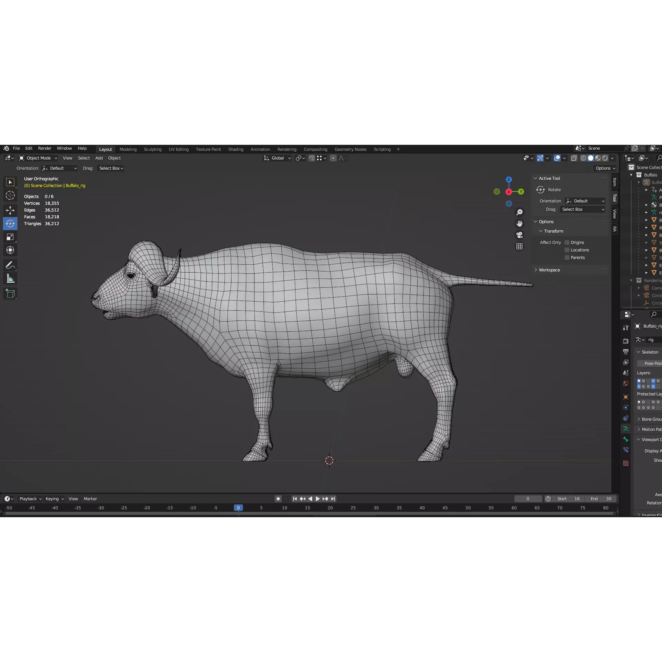Open the Object Mode dropdown
Screen dimensions: 662x662
(x=38, y=158)
